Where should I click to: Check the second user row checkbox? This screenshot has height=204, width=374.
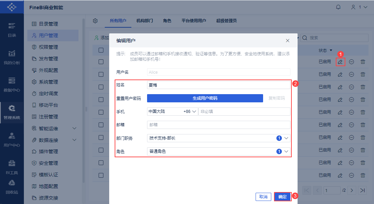(x=101, y=74)
